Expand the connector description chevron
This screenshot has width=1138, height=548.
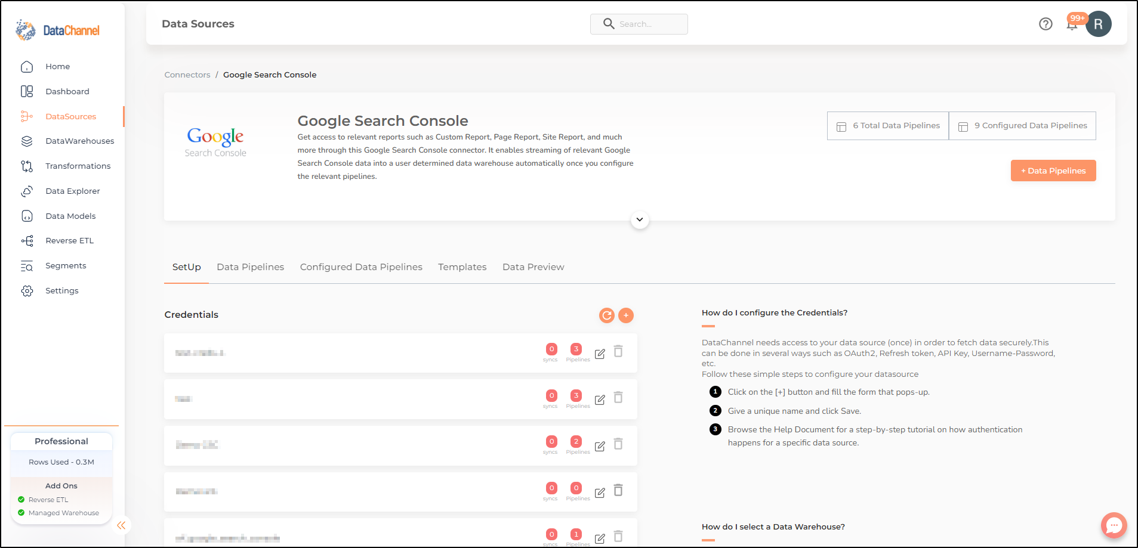pos(640,219)
